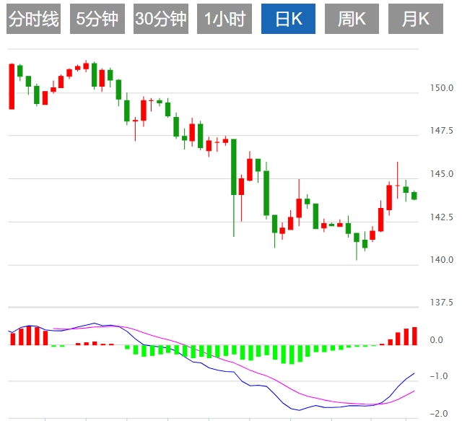
Task: Click the MACD 0.0 axis label
Action: [436, 339]
